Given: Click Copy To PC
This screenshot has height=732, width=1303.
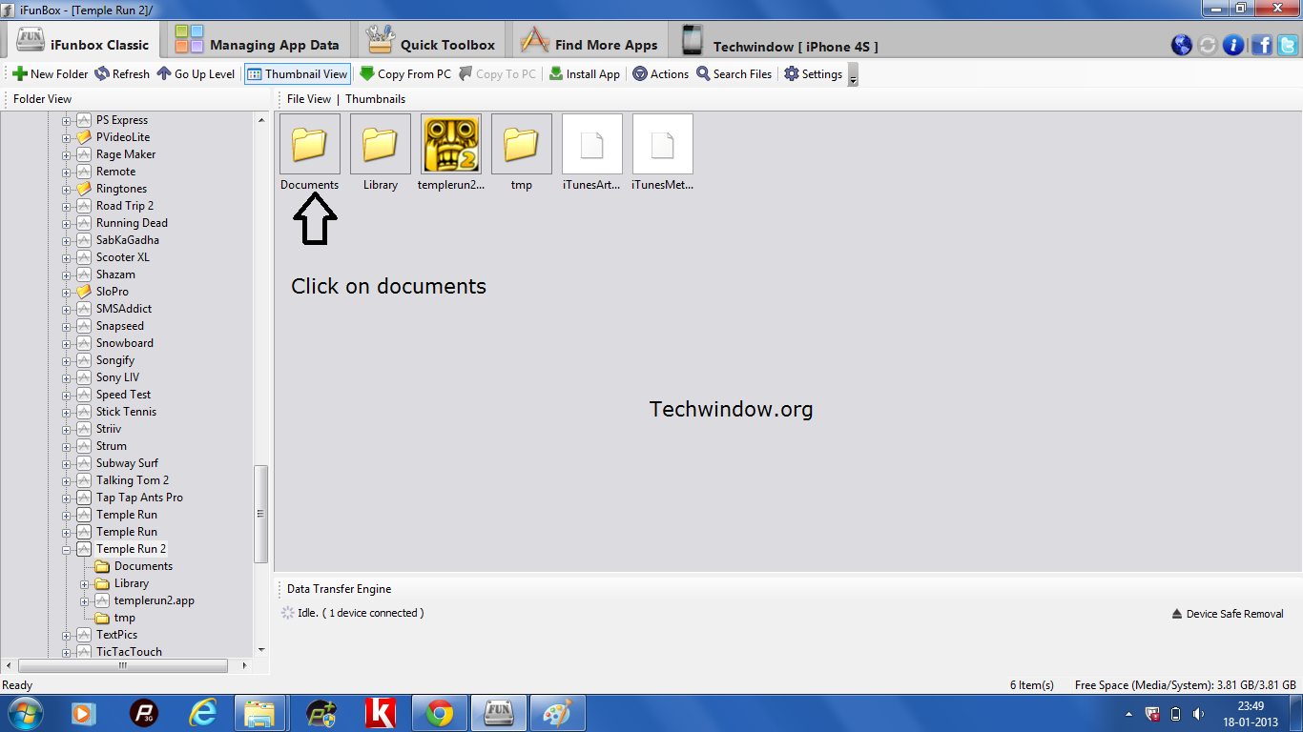Looking at the screenshot, I should (x=497, y=73).
